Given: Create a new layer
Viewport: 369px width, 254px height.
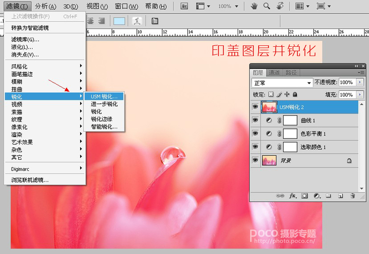Looking at the screenshot, I should [x=340, y=196].
